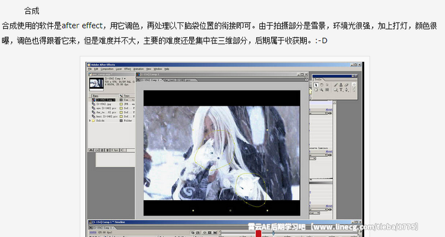Select the Pen tool in Tools palette
This screenshot has height=237, width=445.
[347, 90]
